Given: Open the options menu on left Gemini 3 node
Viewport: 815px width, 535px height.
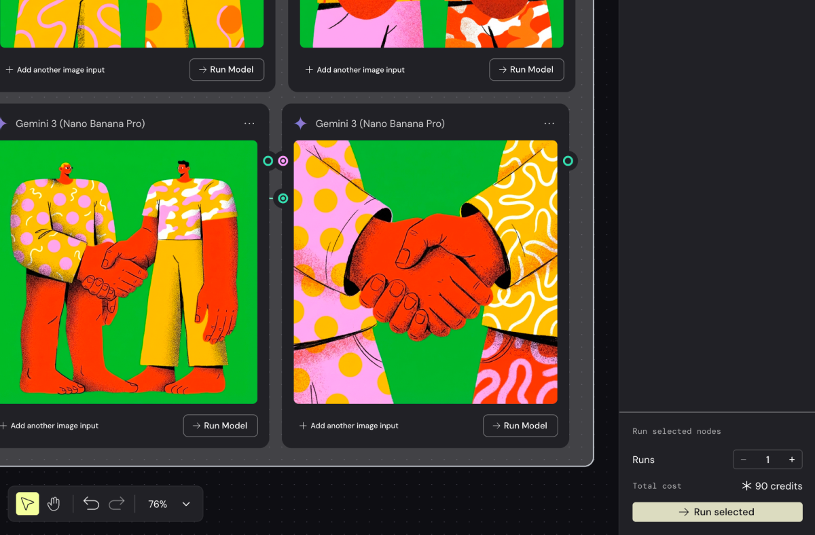Looking at the screenshot, I should click(x=249, y=123).
